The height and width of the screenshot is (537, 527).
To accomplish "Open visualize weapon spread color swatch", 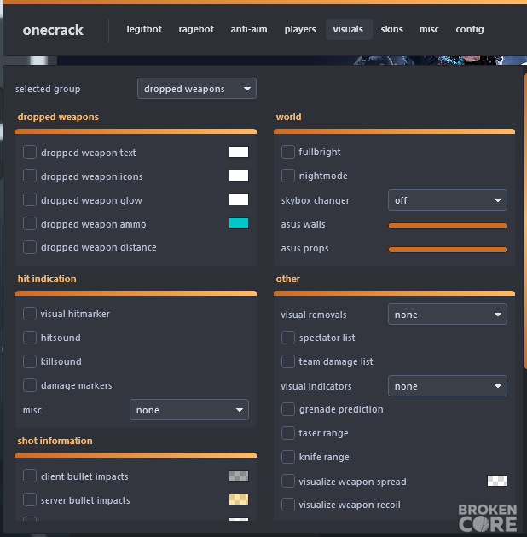I will [x=497, y=481].
